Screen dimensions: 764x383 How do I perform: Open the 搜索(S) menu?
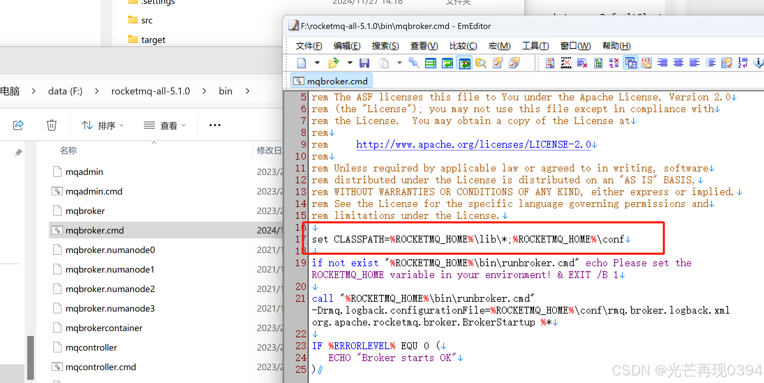(385, 46)
